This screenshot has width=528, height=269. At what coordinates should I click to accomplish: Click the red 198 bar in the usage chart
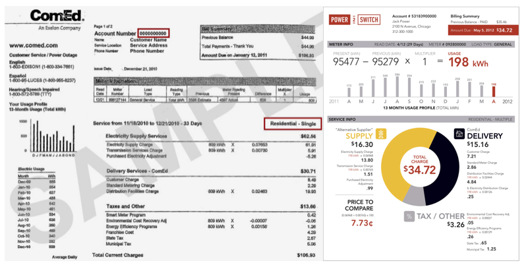494,92
